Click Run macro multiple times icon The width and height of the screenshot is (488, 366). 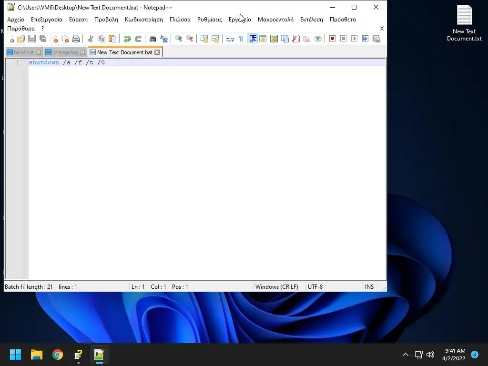(365, 39)
